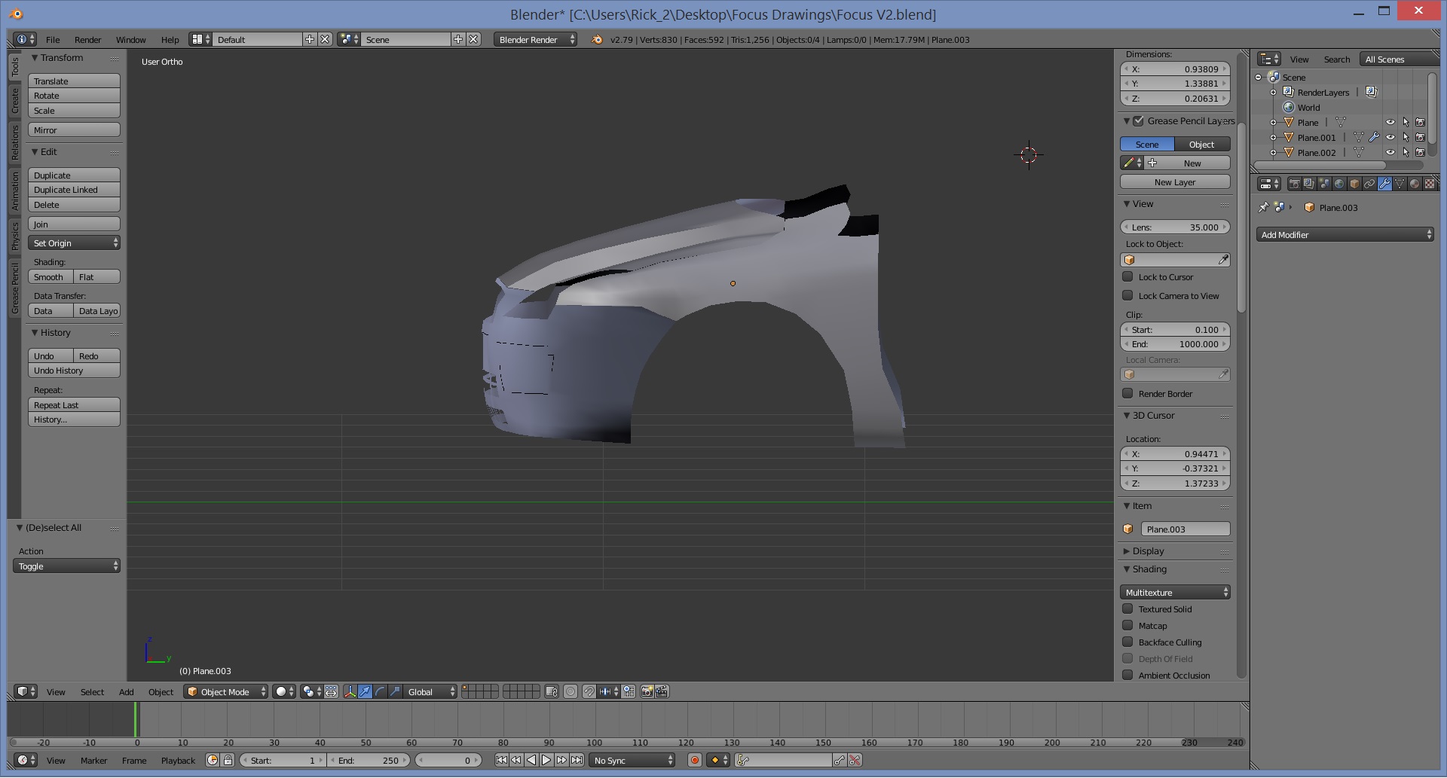Open the Object Constraints chain tab

1369,184
